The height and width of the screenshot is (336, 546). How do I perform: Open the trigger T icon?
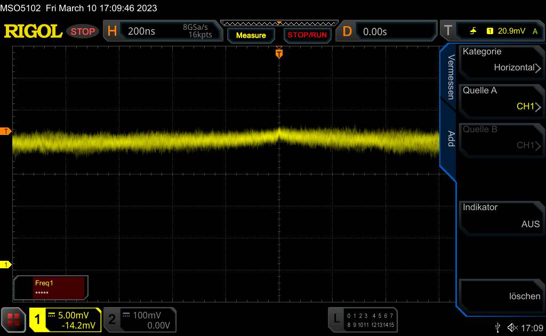448,30
